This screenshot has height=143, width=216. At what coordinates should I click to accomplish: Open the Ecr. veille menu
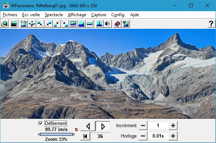coord(31,15)
